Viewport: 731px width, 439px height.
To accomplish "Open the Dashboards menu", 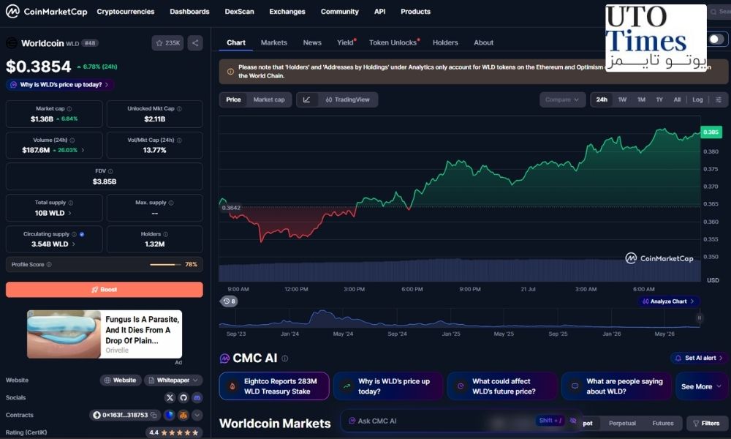I will pyautogui.click(x=189, y=11).
